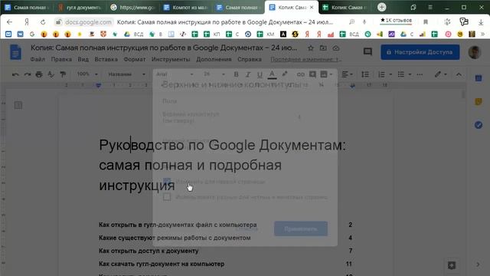Reload page in browser toolbar

(43, 22)
